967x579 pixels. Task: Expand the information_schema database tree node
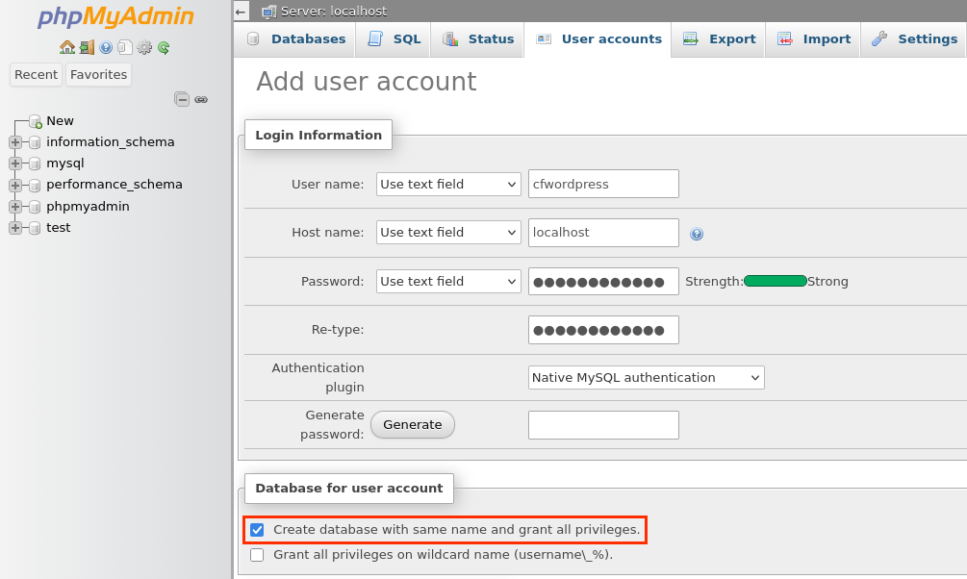pyautogui.click(x=15, y=142)
